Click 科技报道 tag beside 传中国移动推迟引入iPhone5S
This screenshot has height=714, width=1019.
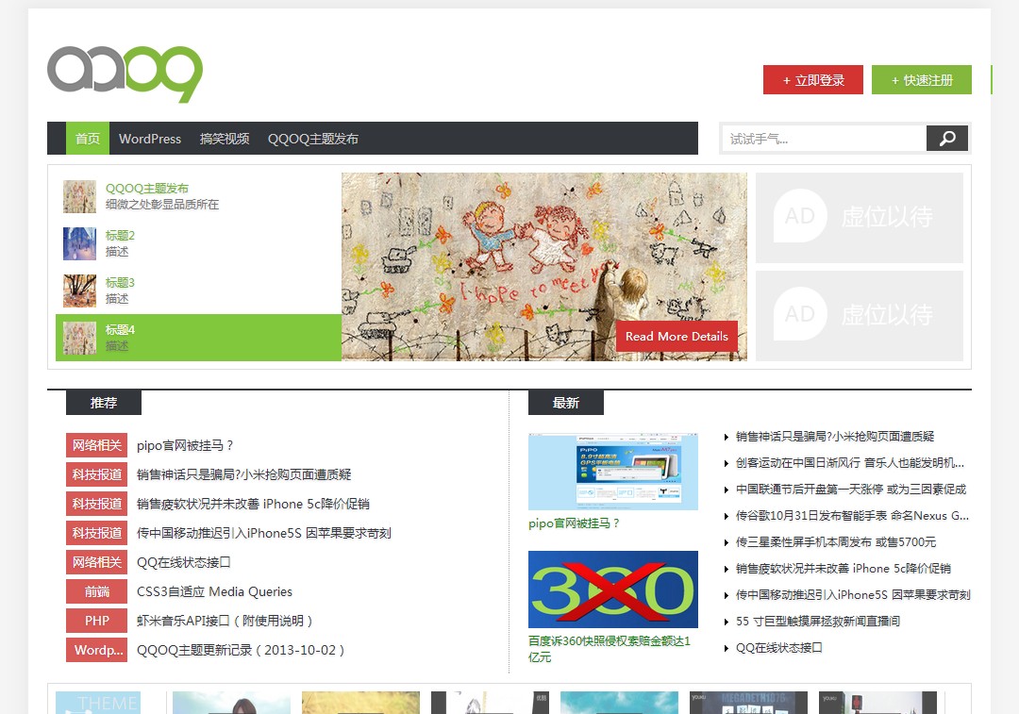pos(97,534)
